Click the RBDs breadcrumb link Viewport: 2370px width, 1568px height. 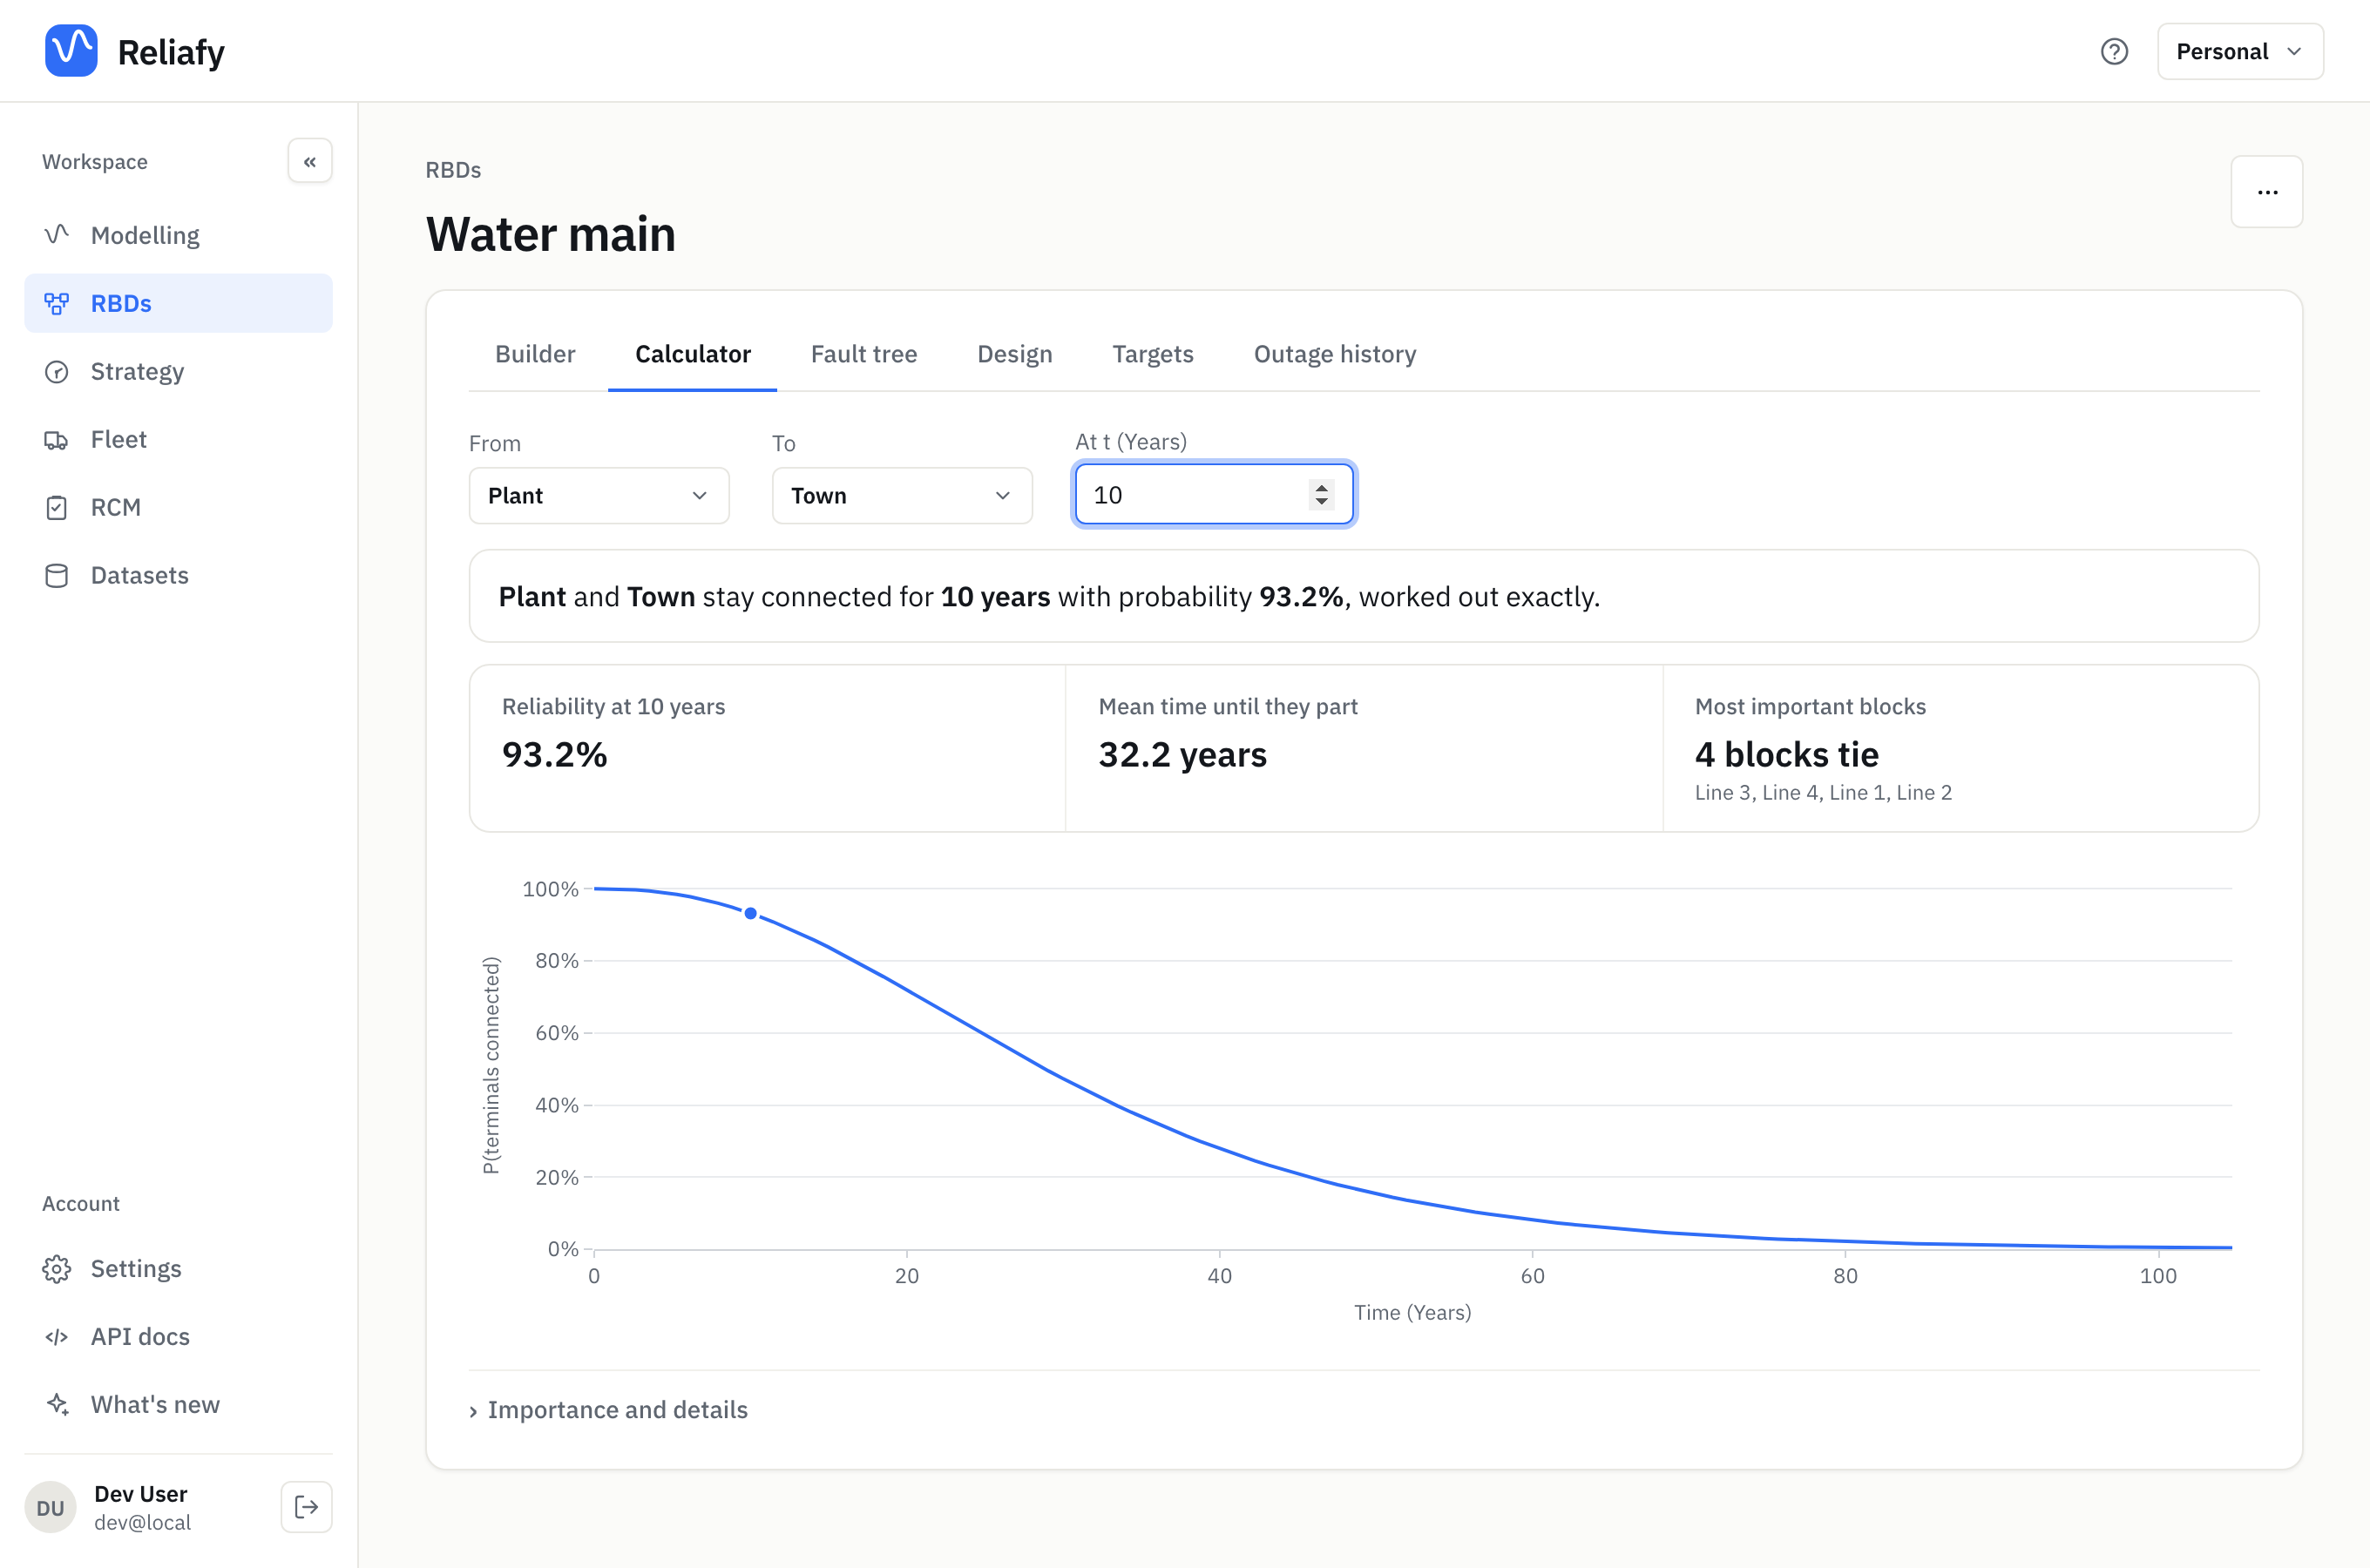(453, 170)
